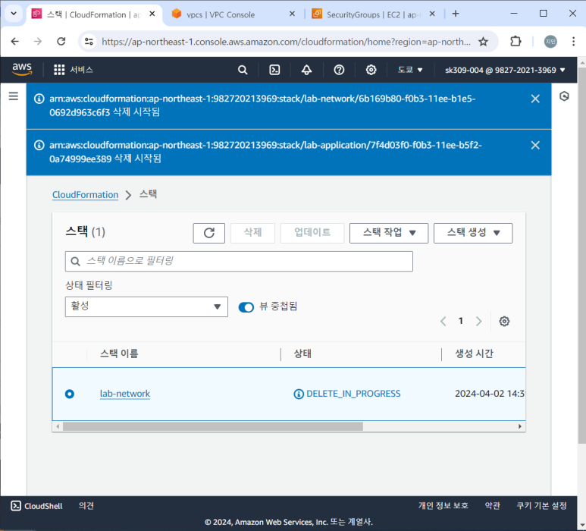Refresh the stack list
This screenshot has height=531, width=586.
tap(209, 233)
